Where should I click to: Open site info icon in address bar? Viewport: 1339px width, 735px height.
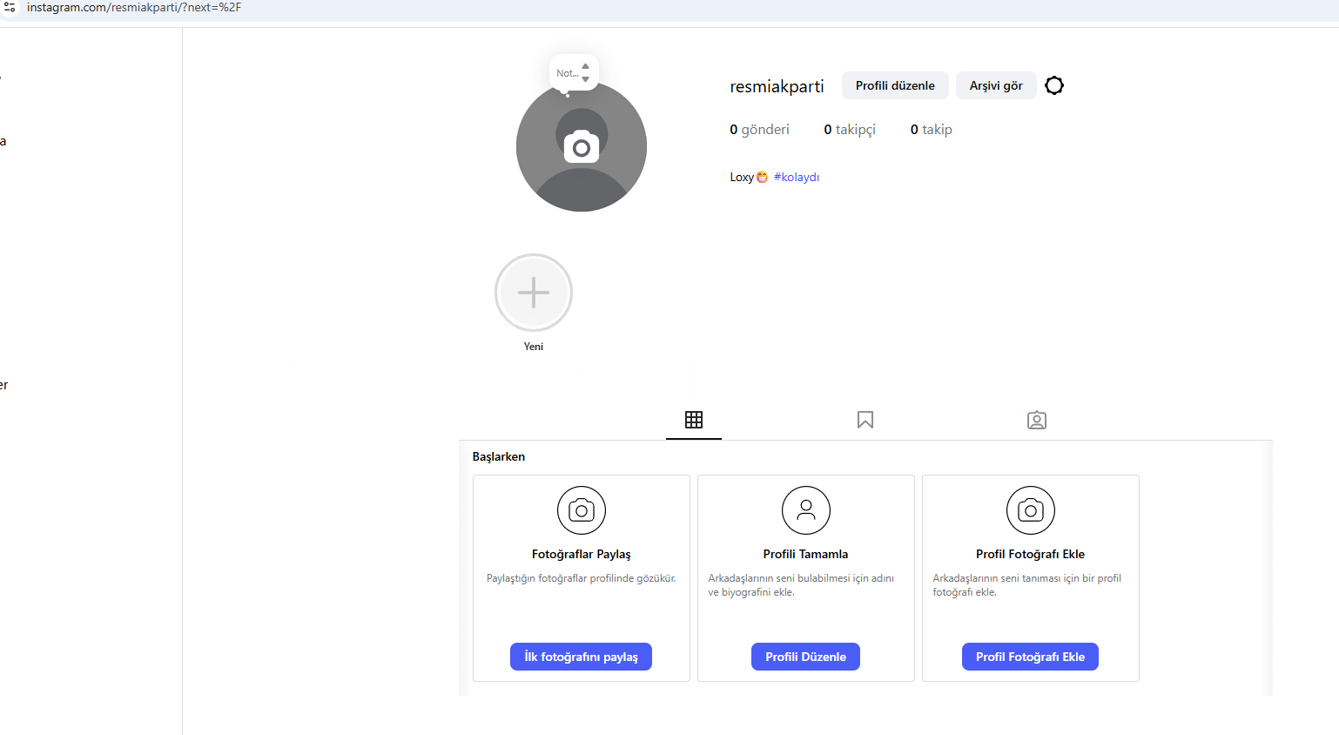(10, 7)
